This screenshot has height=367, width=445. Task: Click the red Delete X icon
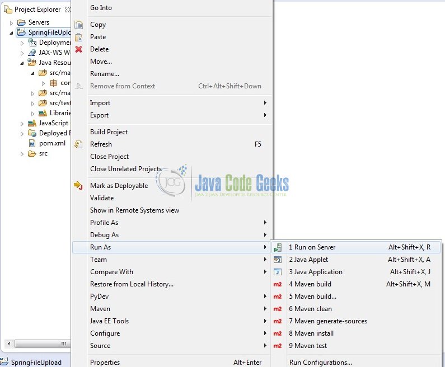pos(78,49)
